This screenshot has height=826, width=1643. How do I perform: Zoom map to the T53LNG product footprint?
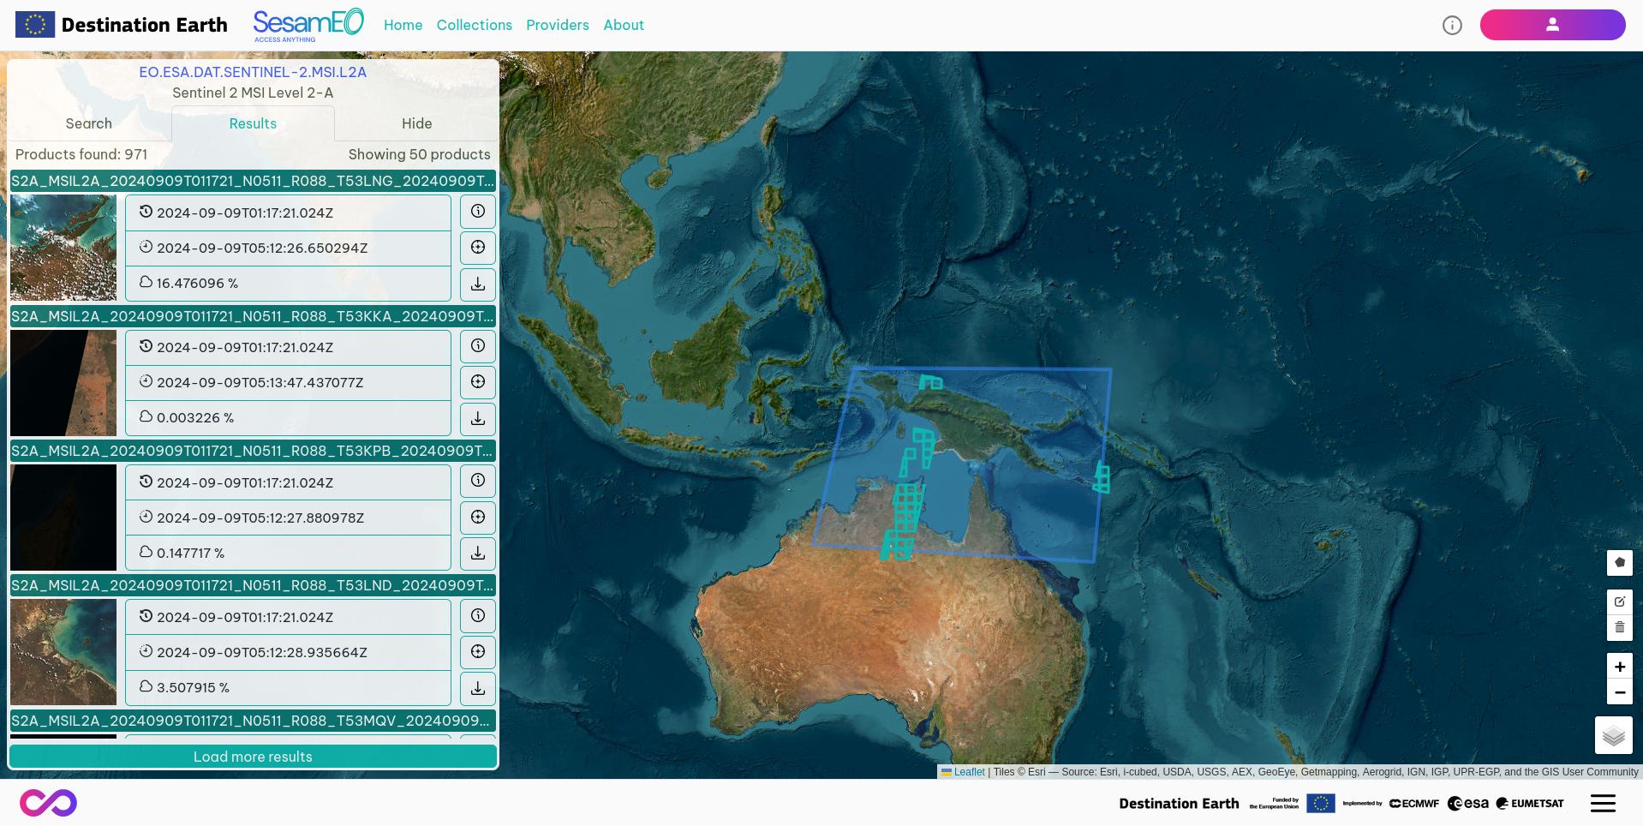click(478, 248)
